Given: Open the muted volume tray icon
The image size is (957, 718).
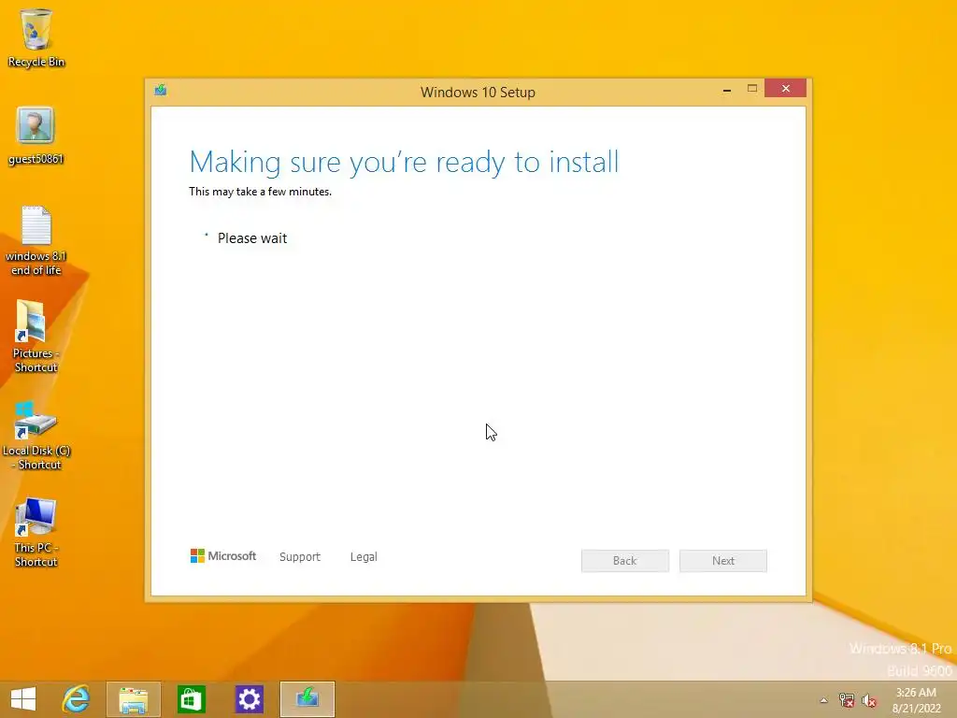Looking at the screenshot, I should pyautogui.click(x=869, y=700).
